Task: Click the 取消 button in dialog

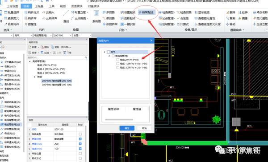Action: pyautogui.click(x=144, y=128)
